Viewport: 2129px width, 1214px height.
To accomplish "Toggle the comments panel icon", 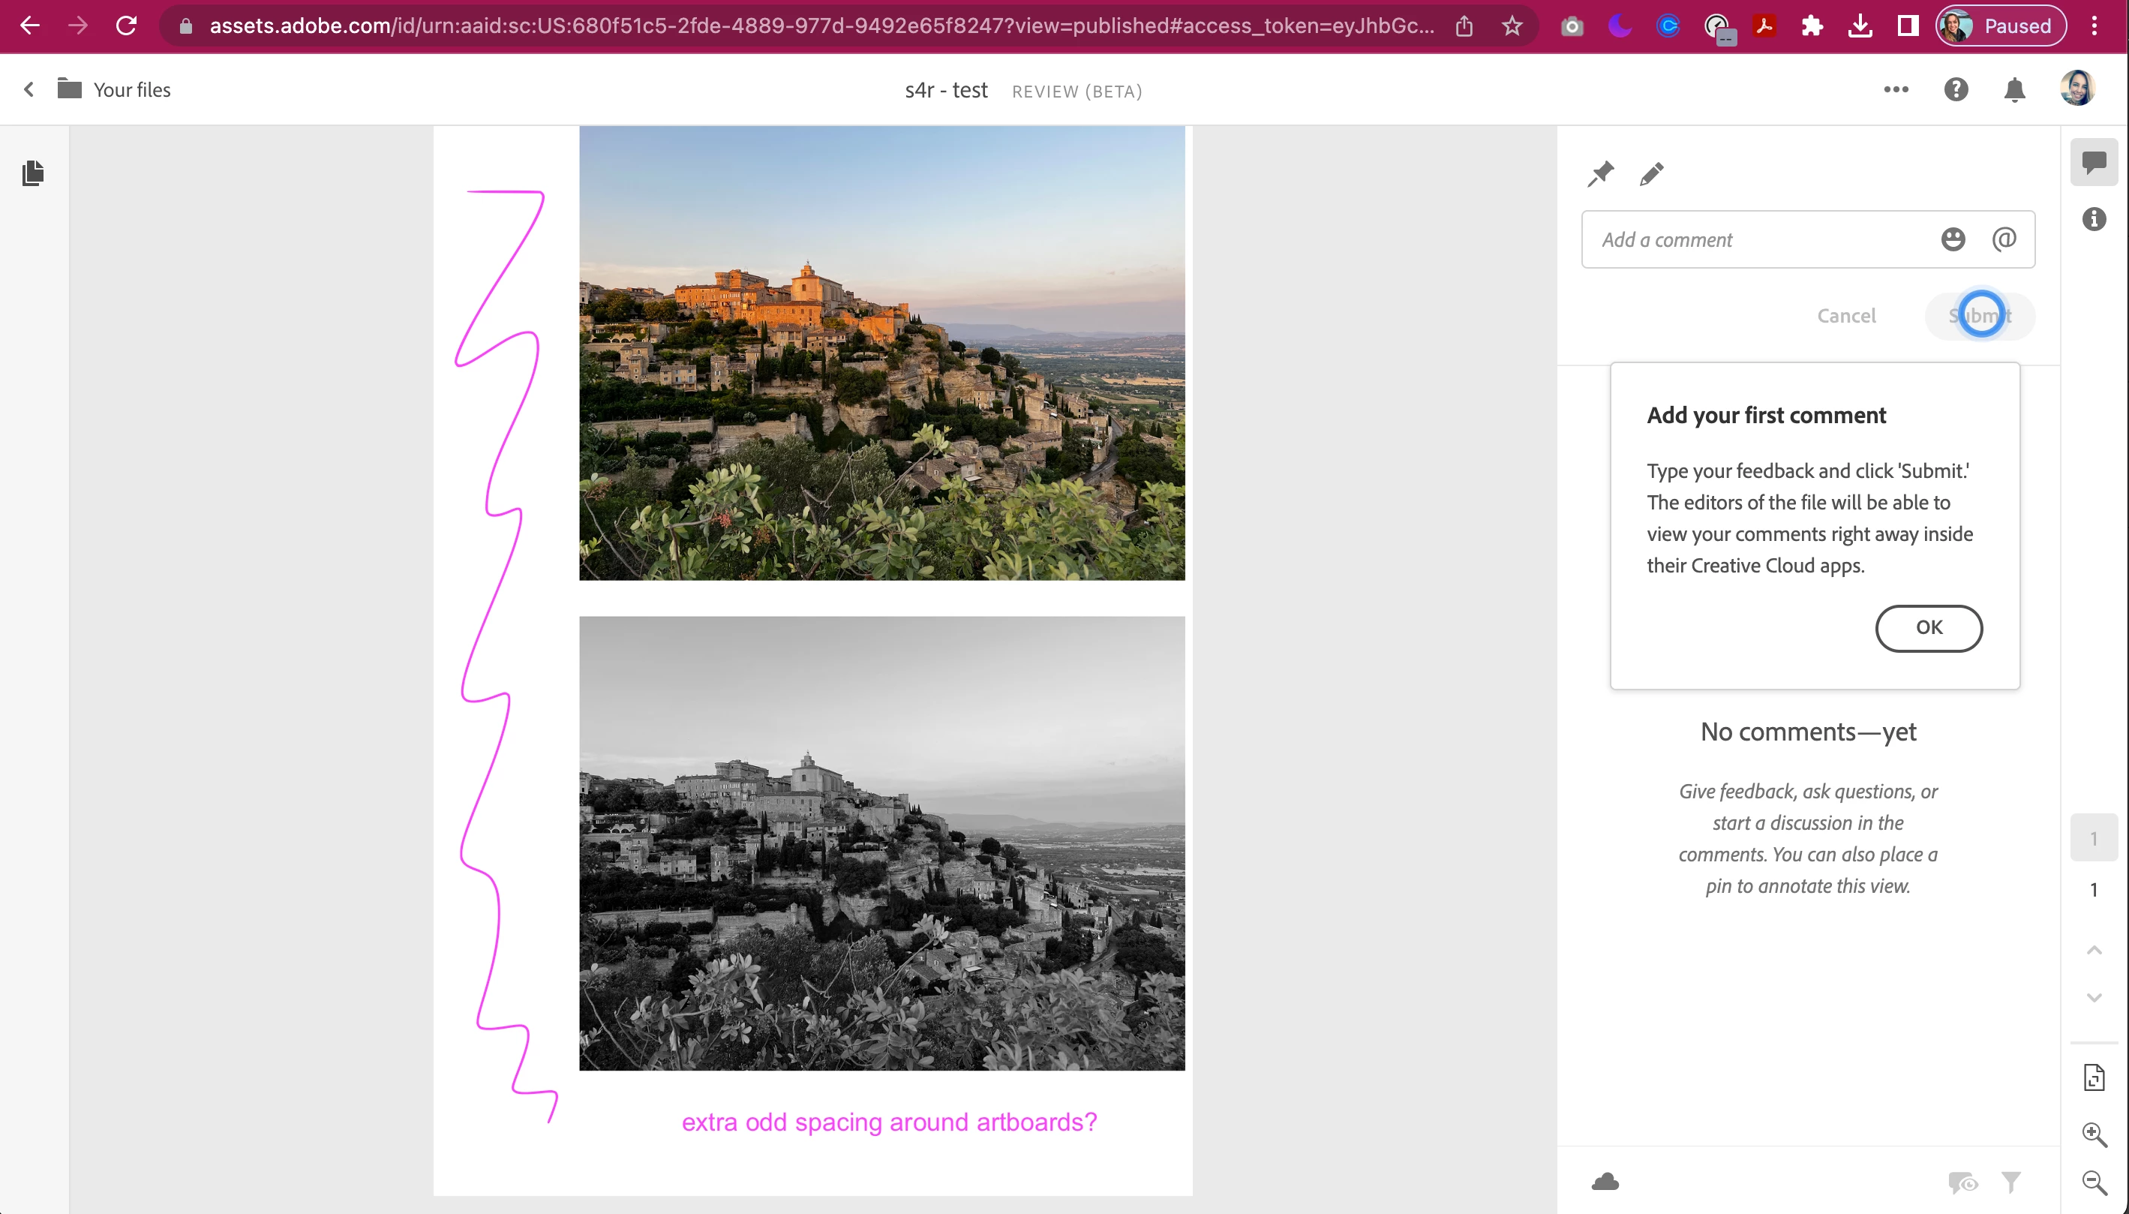I will click(x=2094, y=161).
